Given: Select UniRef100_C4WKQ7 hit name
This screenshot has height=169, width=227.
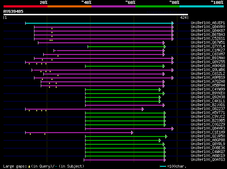Looking at the screenshot, I should (x=208, y=152).
